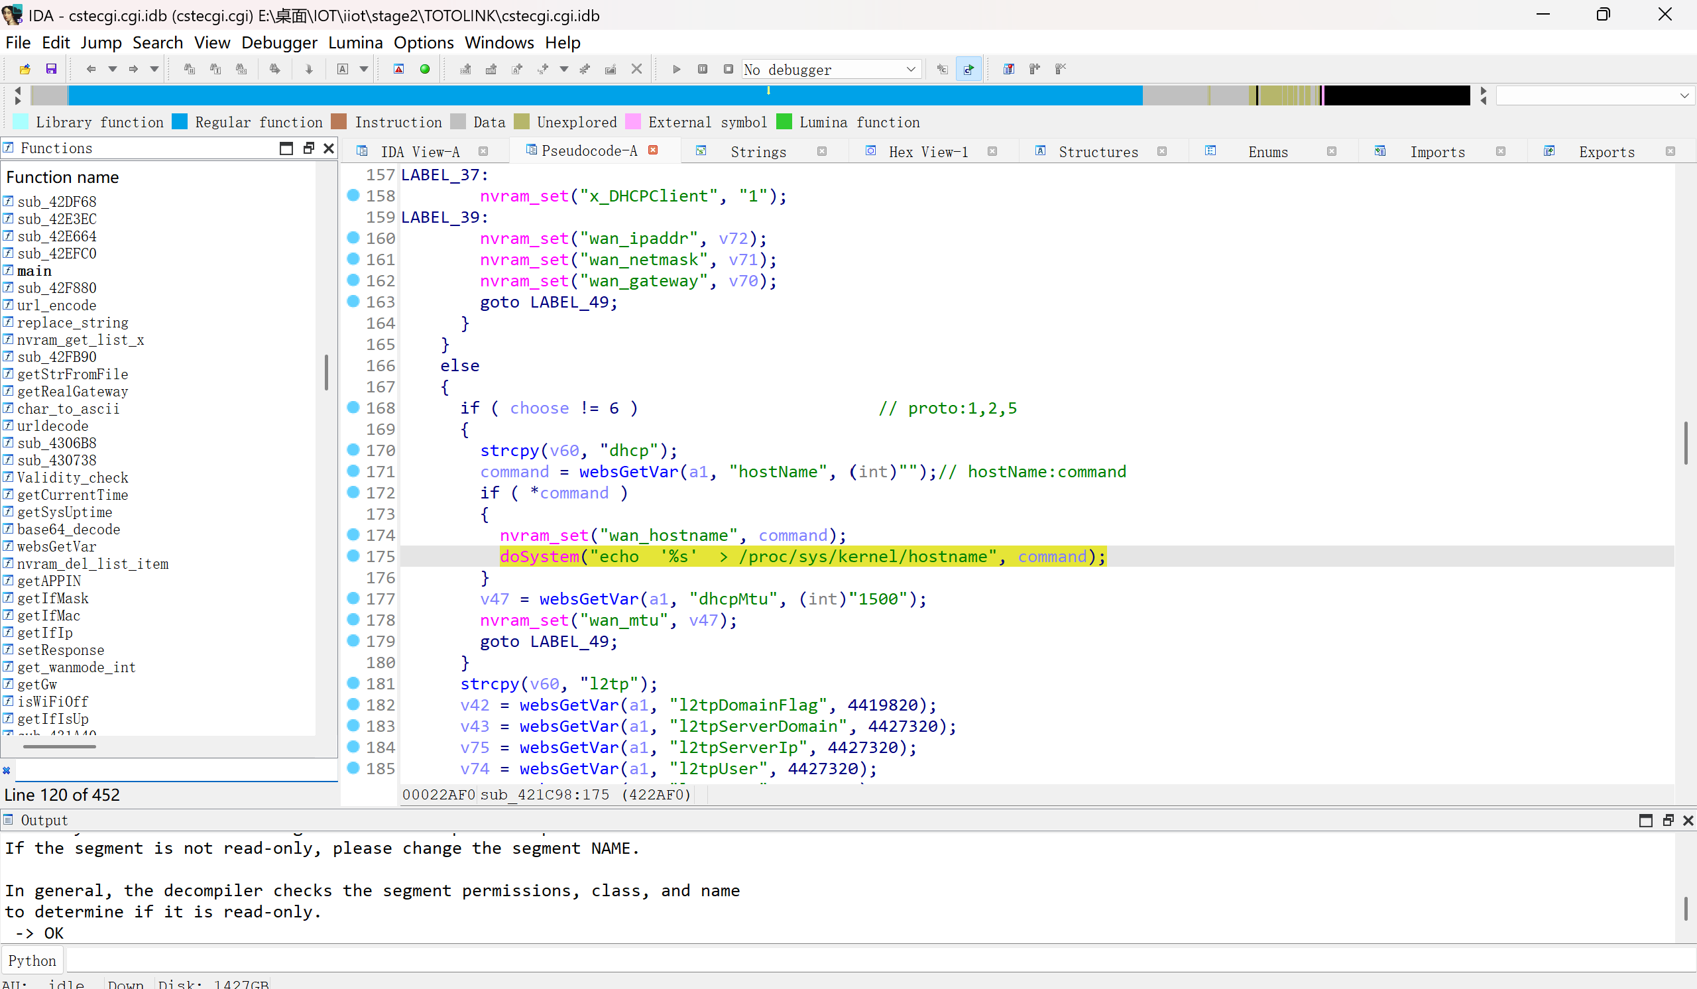
Task: Switch to the Exports tab
Action: (x=1607, y=152)
